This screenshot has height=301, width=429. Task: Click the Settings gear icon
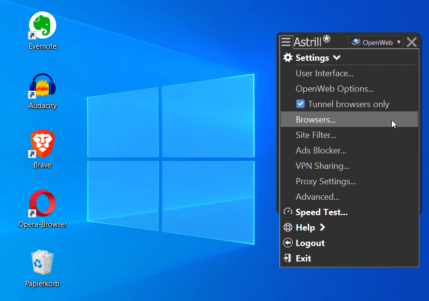pos(288,57)
